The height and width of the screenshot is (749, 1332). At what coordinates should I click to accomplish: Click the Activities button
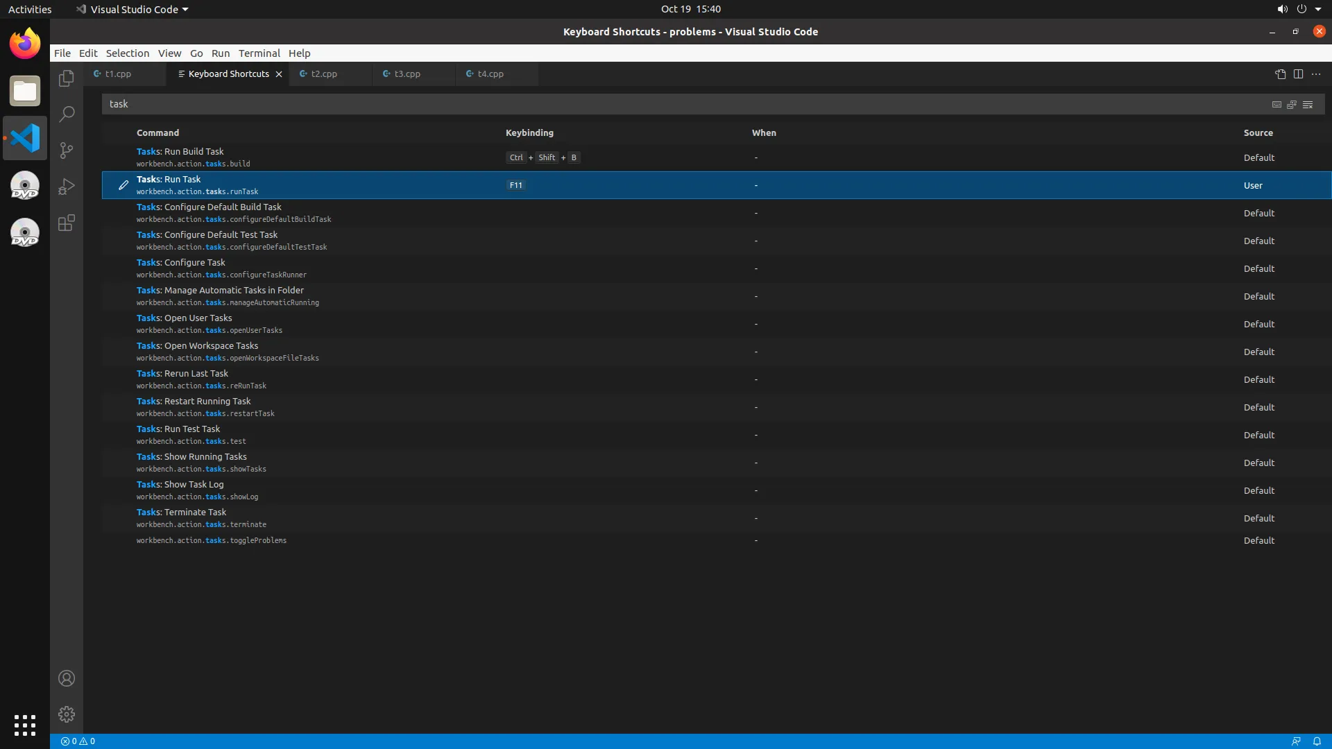tap(30, 9)
